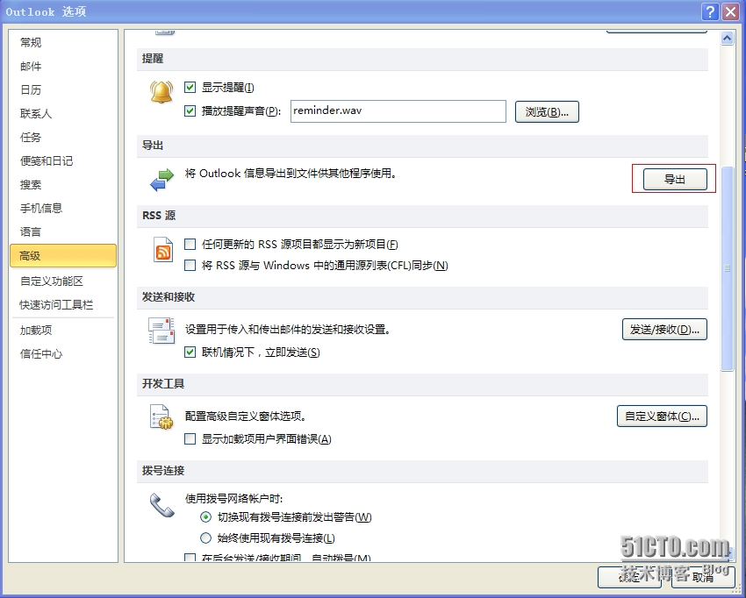
Task: Click the vertical scrollbar thumb
Action: tap(727, 268)
